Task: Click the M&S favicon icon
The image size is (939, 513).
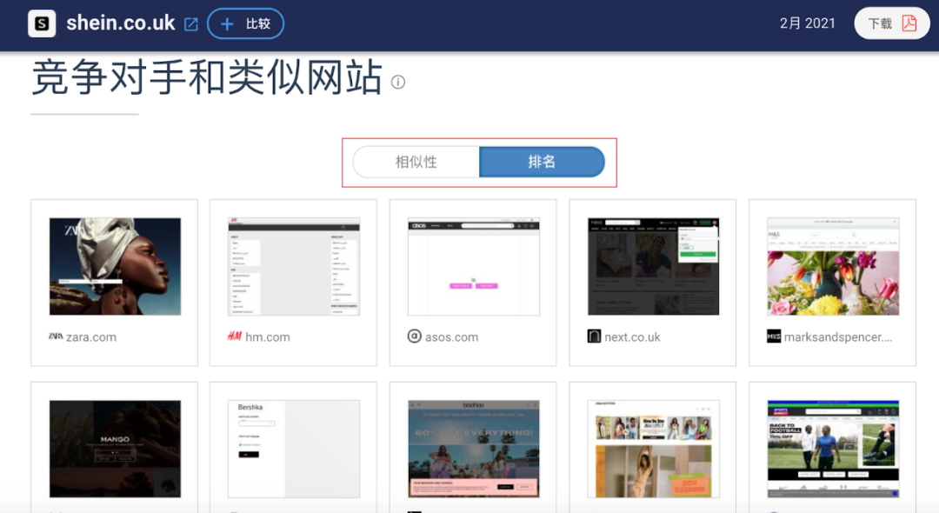Action: (x=774, y=336)
